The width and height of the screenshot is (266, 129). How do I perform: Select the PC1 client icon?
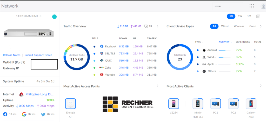tap(215, 104)
